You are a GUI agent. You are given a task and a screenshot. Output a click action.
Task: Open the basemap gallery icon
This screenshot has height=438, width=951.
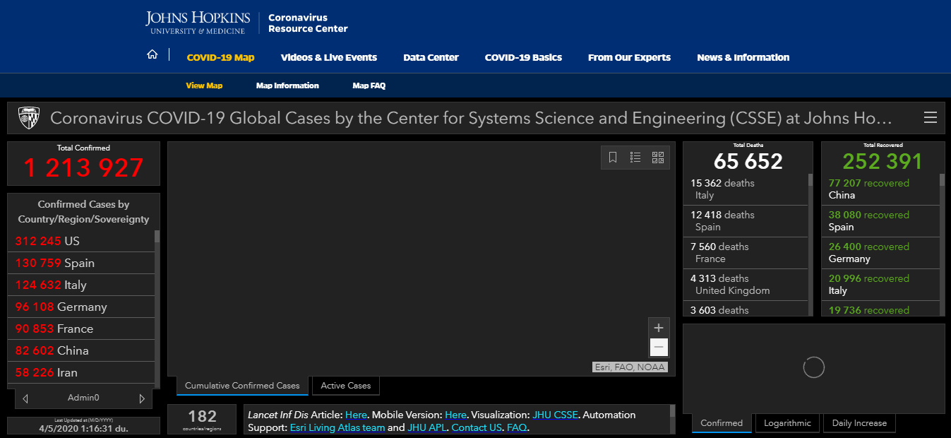(658, 158)
